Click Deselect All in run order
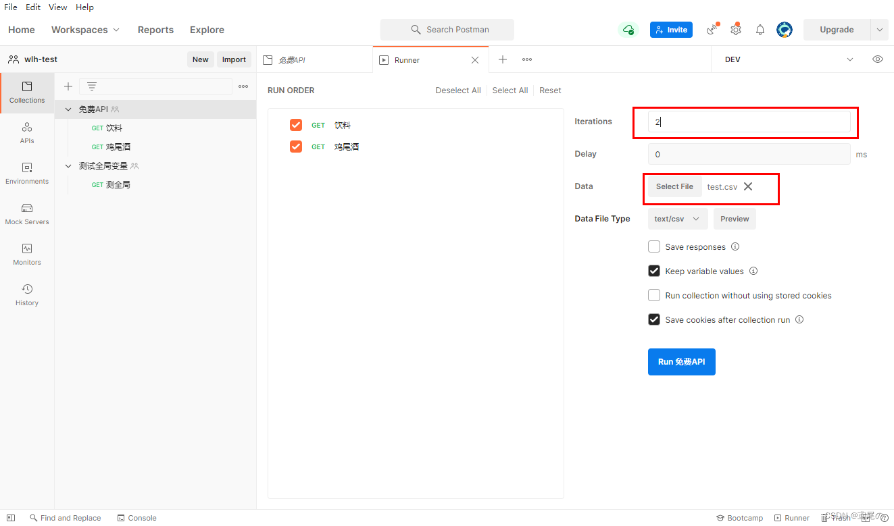This screenshot has width=894, height=526. 458,90
